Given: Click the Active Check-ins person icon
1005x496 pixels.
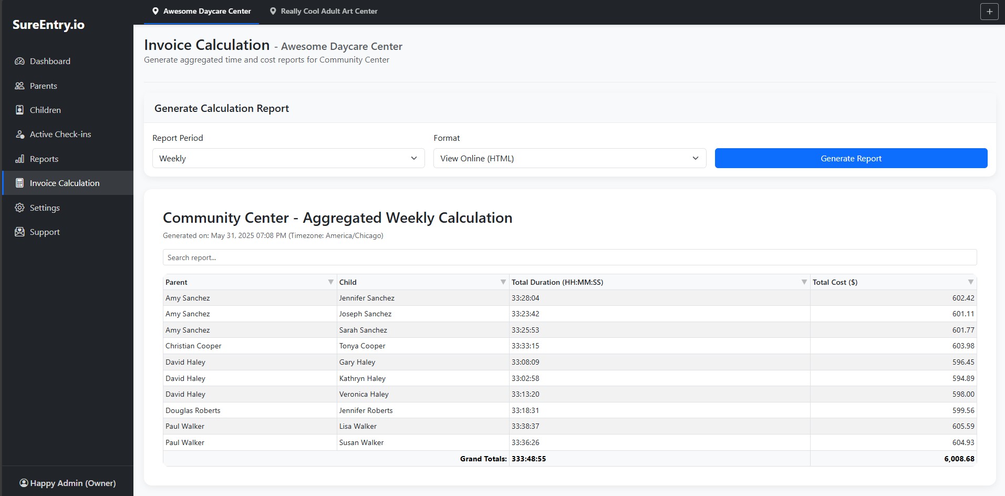Looking at the screenshot, I should tap(19, 135).
